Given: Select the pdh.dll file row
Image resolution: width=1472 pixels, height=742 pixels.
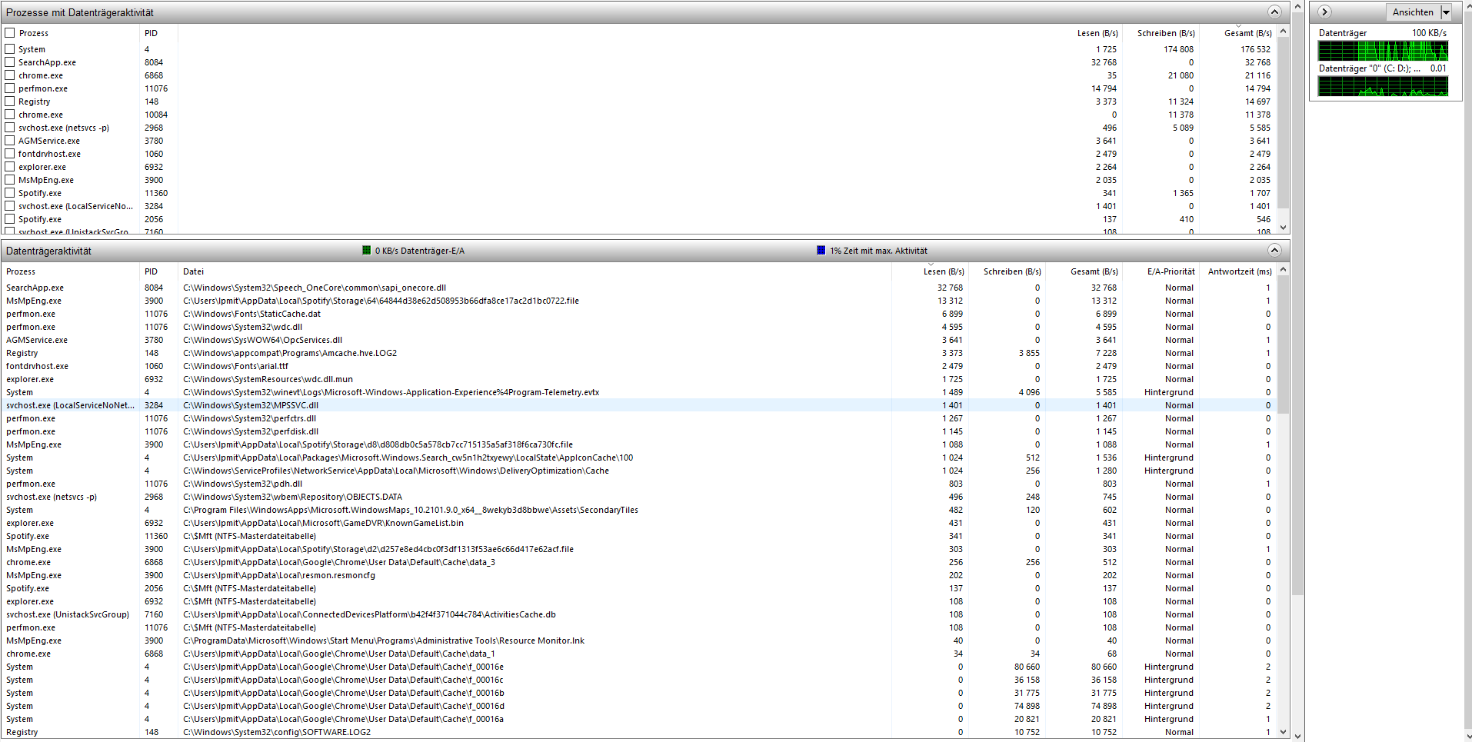Looking at the screenshot, I should coord(638,484).
